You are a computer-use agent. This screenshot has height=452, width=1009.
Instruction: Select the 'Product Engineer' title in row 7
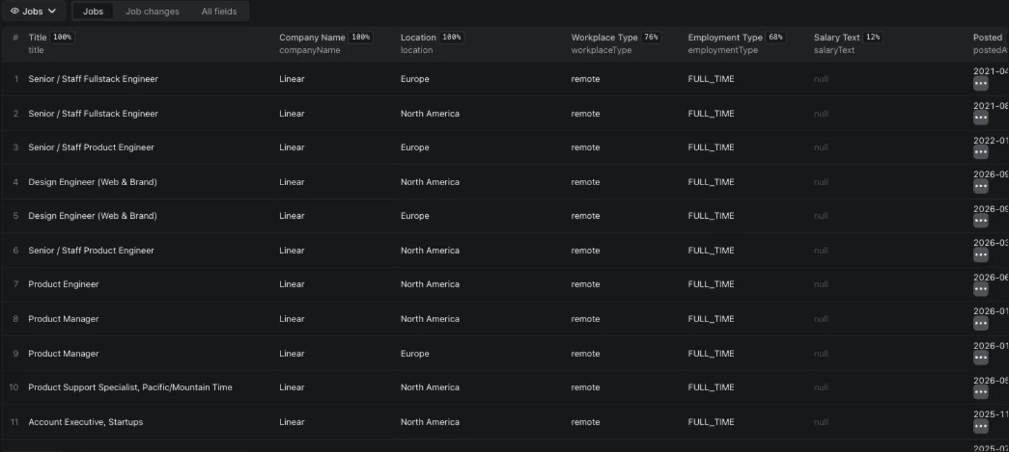pos(64,284)
